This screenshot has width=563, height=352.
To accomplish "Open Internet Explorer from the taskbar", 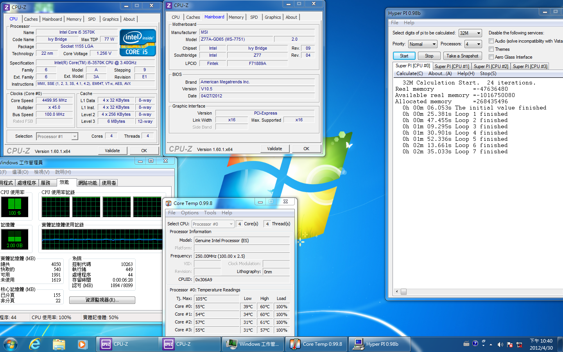I will point(35,344).
